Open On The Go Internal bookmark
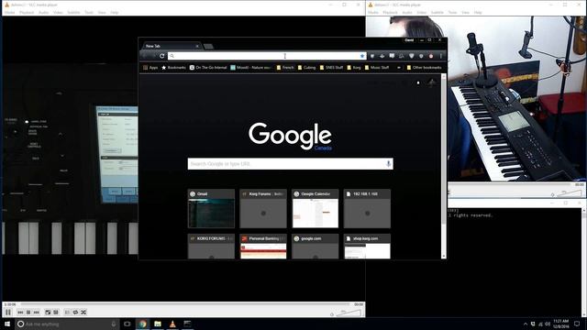 [208, 67]
